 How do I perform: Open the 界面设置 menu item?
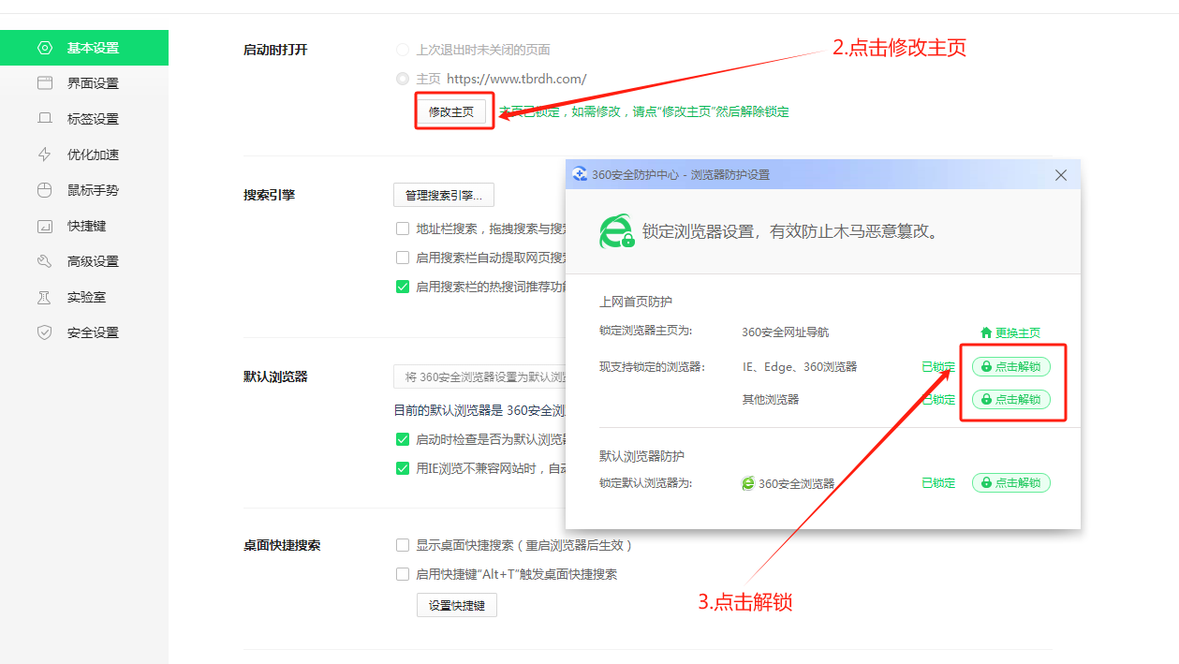[x=84, y=83]
